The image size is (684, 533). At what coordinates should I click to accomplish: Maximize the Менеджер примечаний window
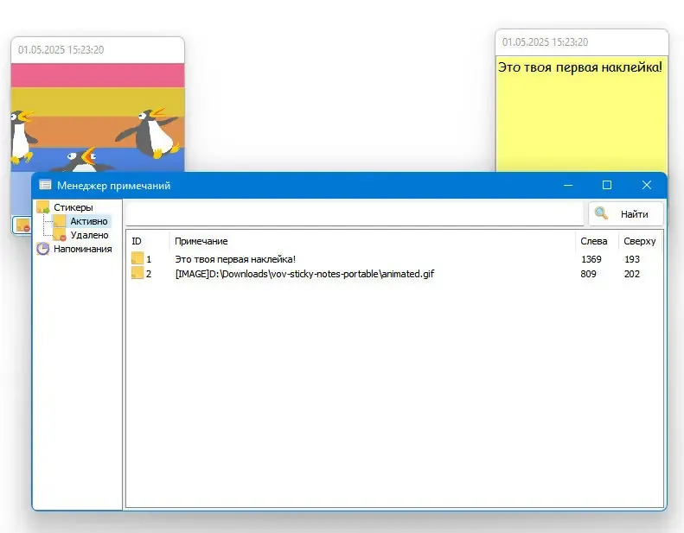pyautogui.click(x=607, y=185)
